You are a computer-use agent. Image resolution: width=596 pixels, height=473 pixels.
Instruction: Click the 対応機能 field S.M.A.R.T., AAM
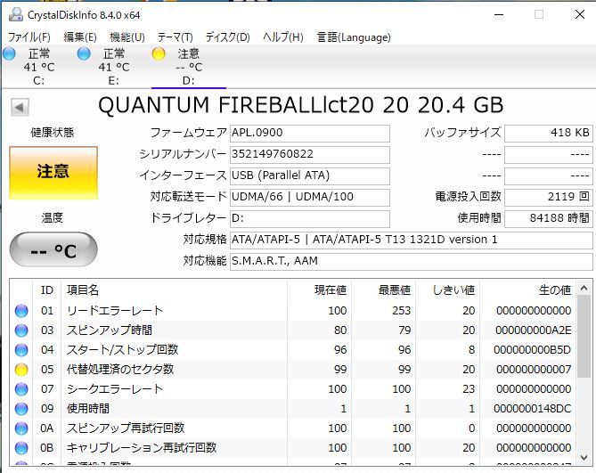412,261
